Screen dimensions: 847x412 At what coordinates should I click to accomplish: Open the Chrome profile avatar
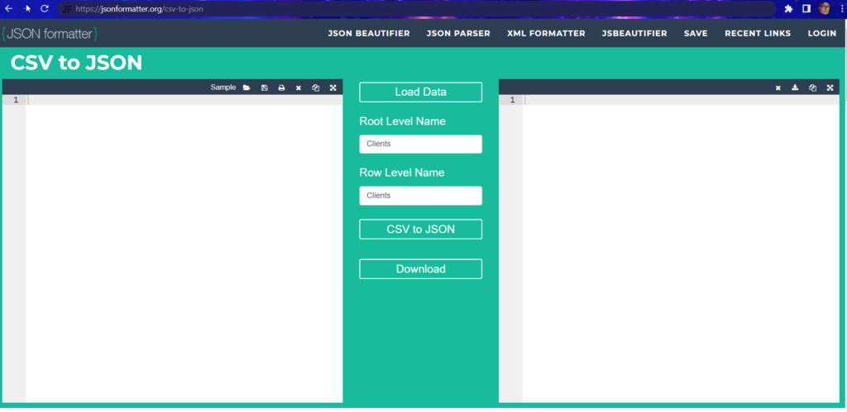pyautogui.click(x=825, y=8)
